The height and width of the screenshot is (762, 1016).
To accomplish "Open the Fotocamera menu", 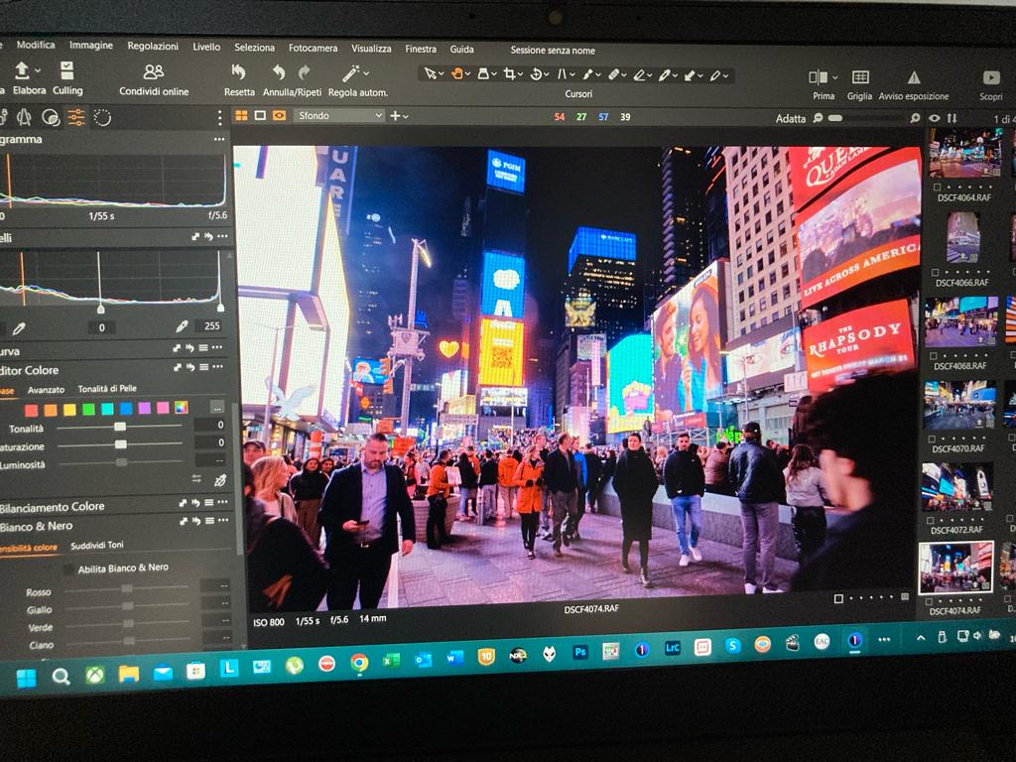I will [313, 48].
